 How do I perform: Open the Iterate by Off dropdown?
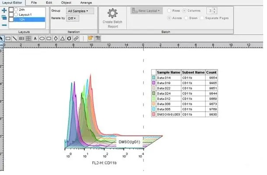click(x=72, y=19)
